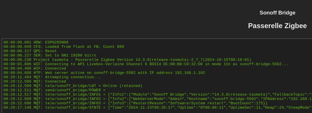Click the tele/sonoff_bridge/INFO2 line
The image size is (312, 113).
(x=158, y=99)
